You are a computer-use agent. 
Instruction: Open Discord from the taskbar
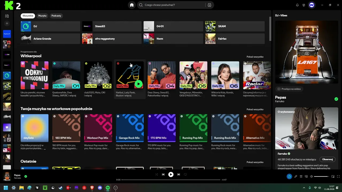click(100, 188)
